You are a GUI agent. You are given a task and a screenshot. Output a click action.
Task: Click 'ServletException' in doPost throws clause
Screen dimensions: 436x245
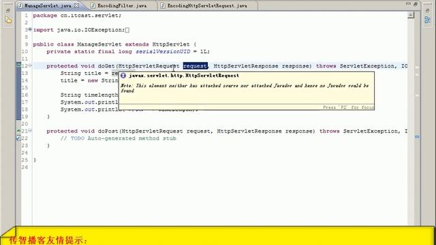pos(370,131)
